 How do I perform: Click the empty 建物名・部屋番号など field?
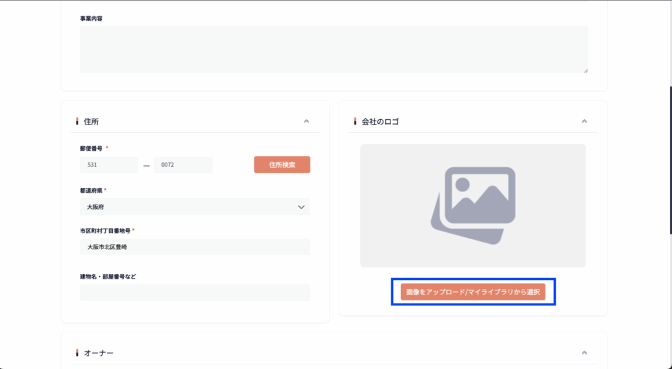[x=194, y=292]
